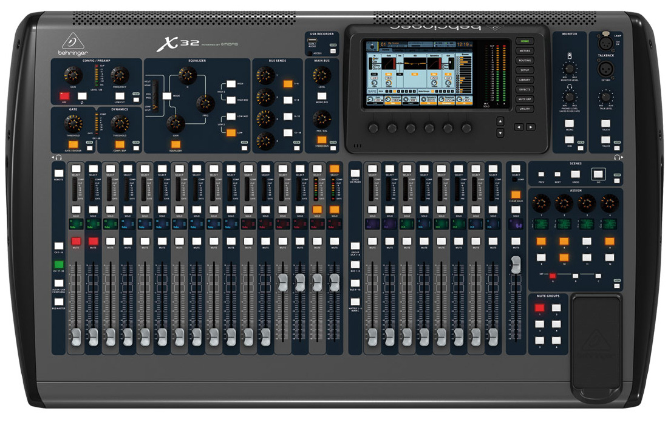Tap the right arrow navigation button

point(530,127)
